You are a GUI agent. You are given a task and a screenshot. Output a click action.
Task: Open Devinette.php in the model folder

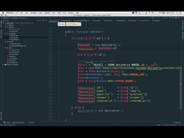(15, 44)
